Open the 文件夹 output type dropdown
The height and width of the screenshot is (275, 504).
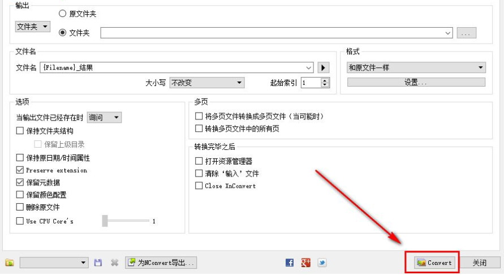pos(33,27)
